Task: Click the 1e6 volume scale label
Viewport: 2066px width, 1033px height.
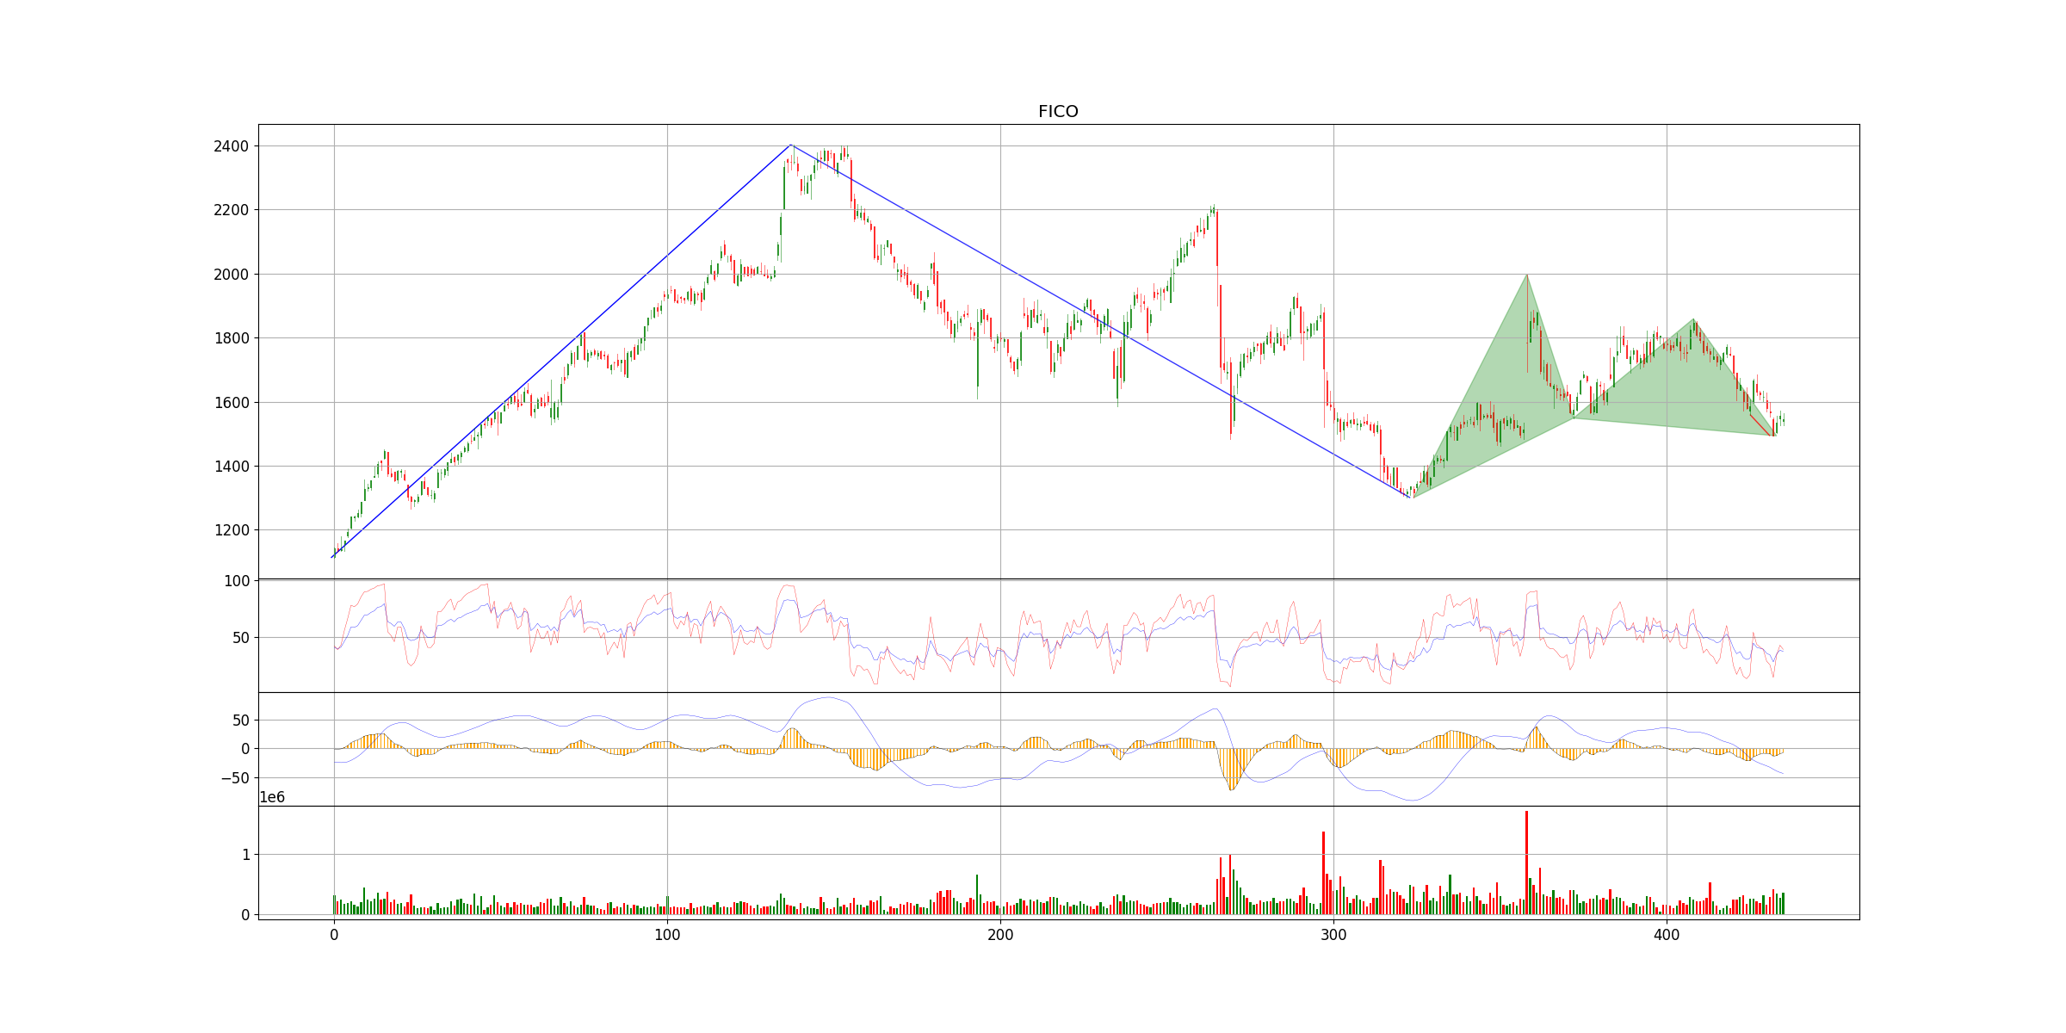Action: click(x=272, y=798)
